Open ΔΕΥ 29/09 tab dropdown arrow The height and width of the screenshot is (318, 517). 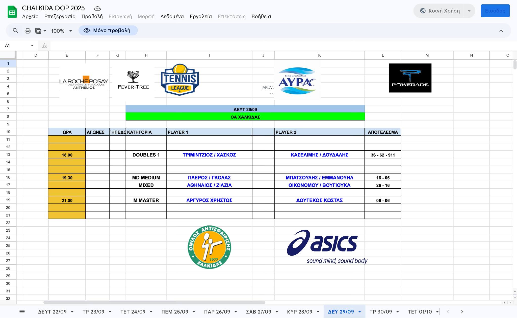click(359, 312)
